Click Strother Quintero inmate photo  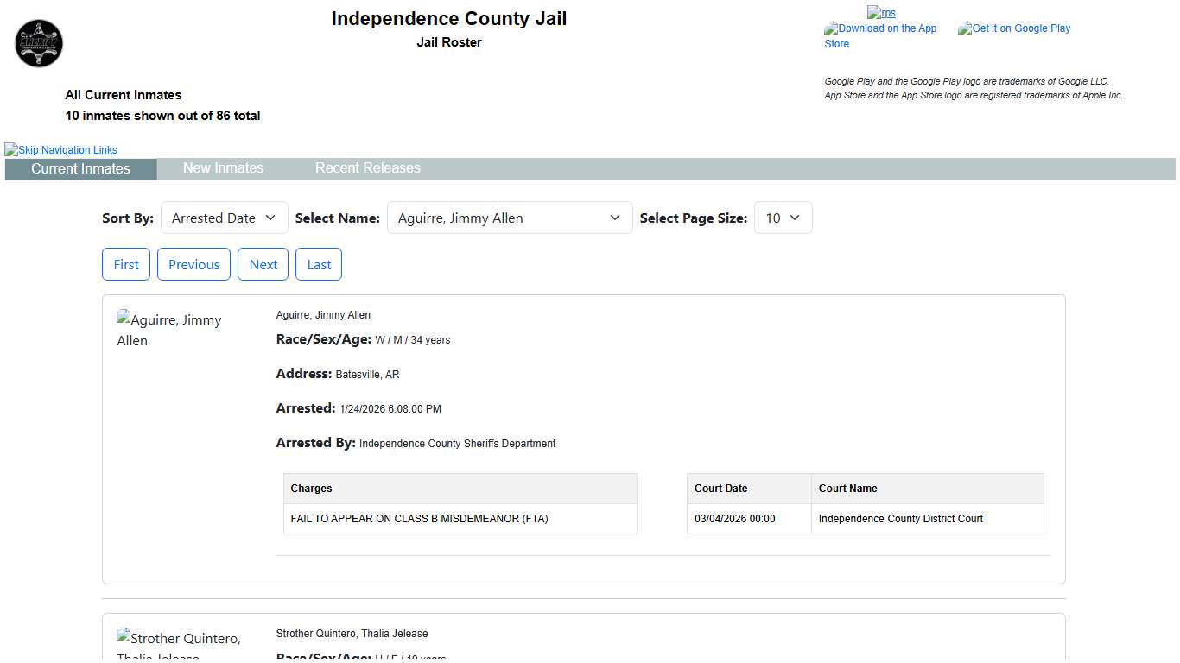click(x=179, y=643)
